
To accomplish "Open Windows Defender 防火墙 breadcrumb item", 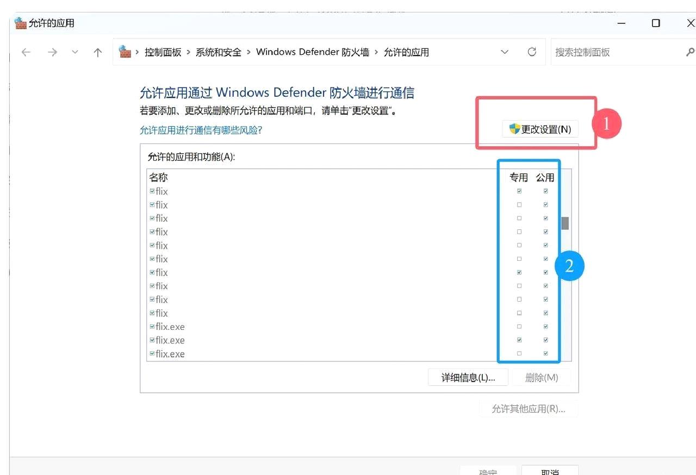I will tap(313, 52).
